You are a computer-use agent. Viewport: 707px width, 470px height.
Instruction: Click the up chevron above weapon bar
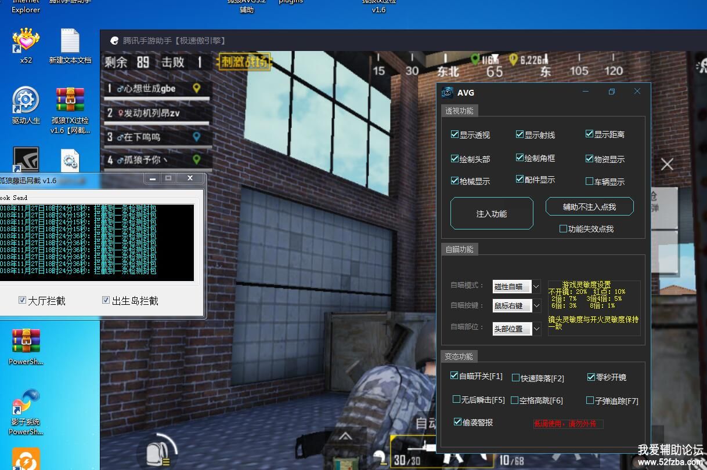click(345, 436)
